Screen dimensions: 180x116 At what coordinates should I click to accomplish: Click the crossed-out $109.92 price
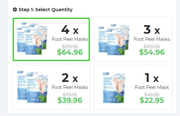(x=152, y=46)
